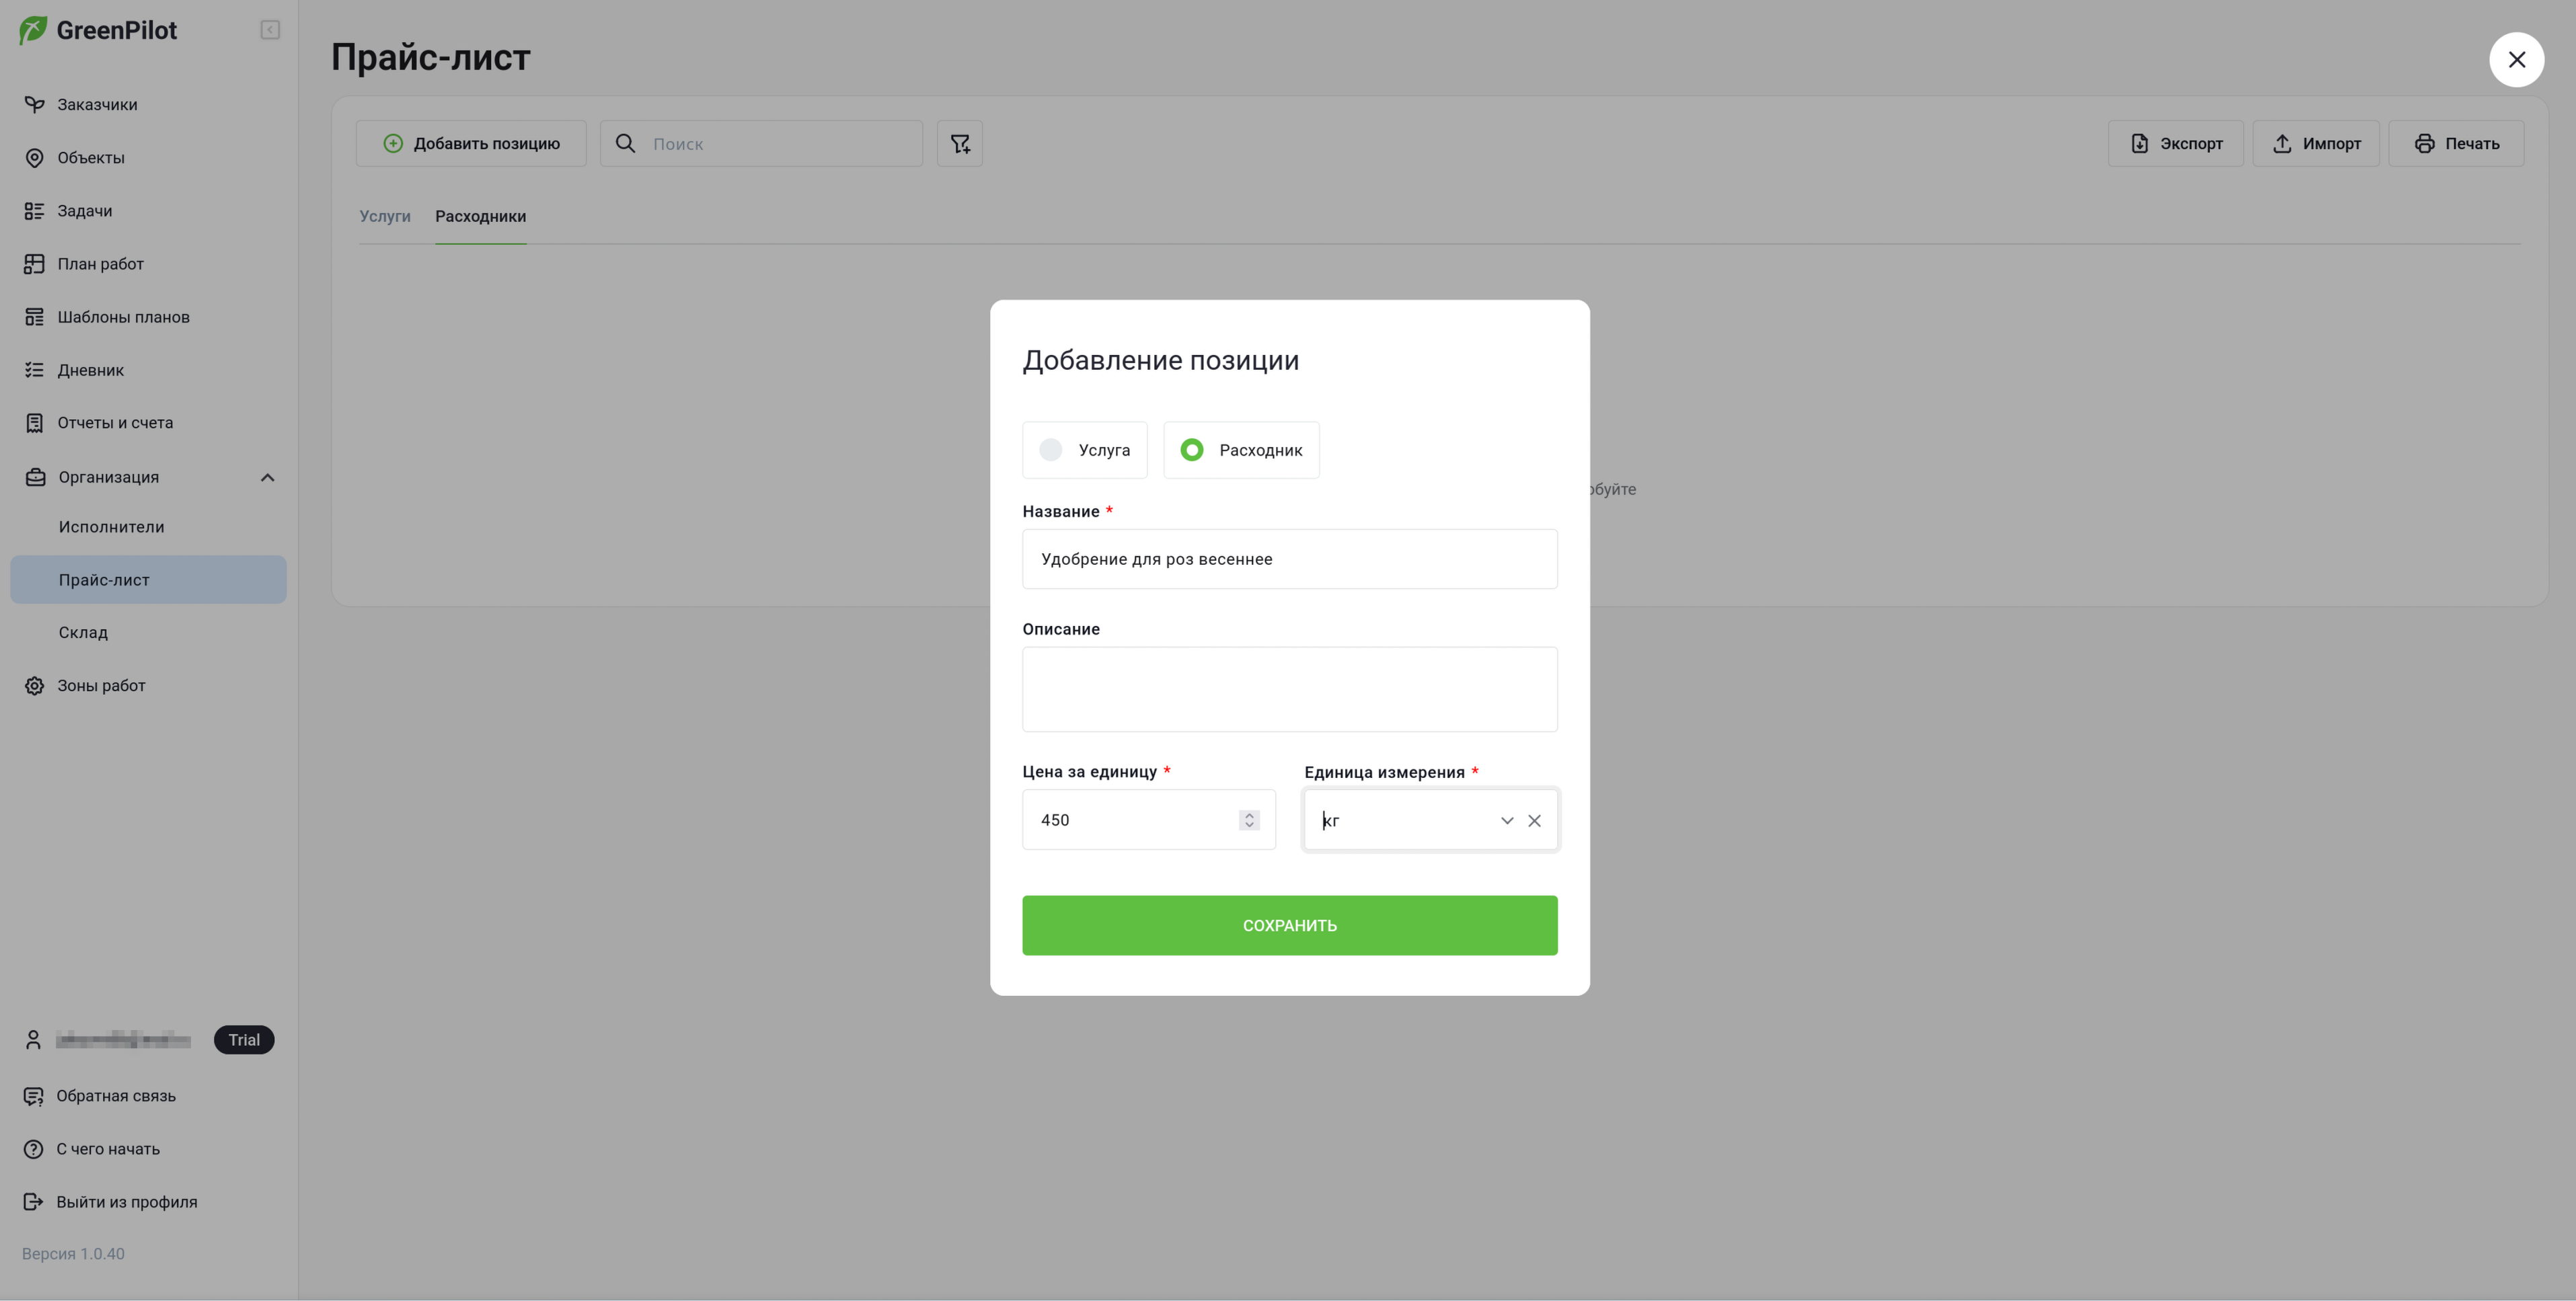The height and width of the screenshot is (1301, 2576).
Task: Expand the Единица измерения dropdown arrow
Action: pos(1506,820)
